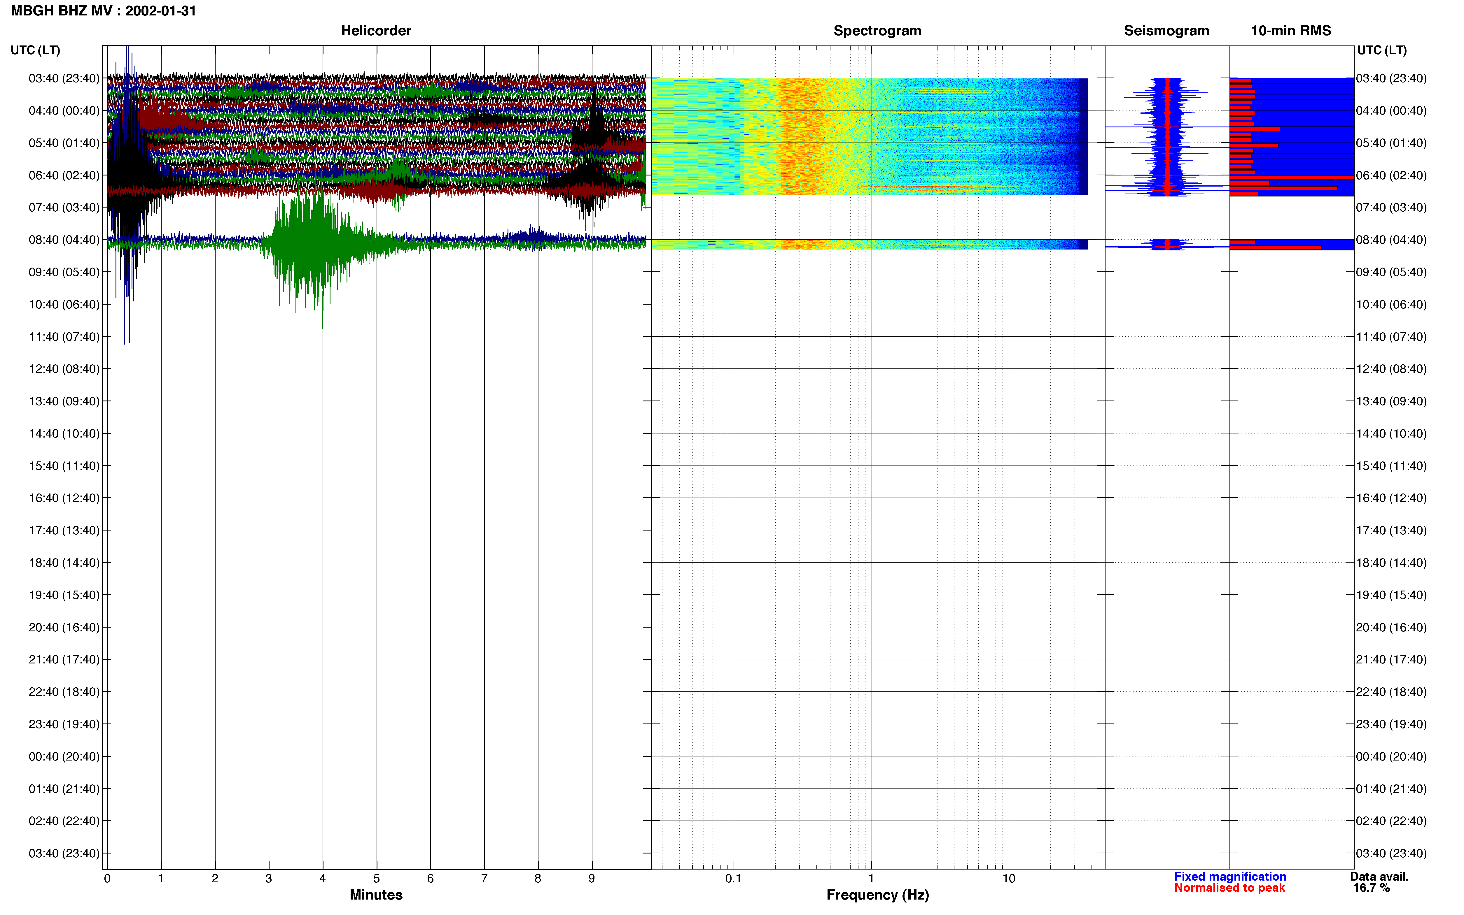1464x915 pixels.
Task: Click frequency tick label '0.1'
Action: [x=733, y=879]
